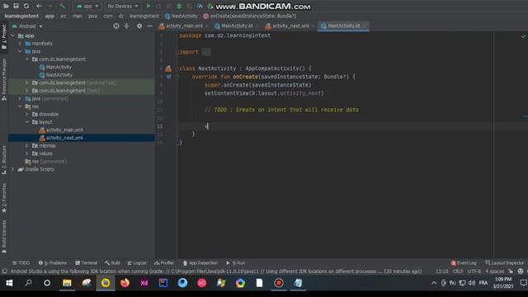This screenshot has height=297, width=528.
Task: Click the Sync/Reload toolbar icon
Action: point(26,6)
